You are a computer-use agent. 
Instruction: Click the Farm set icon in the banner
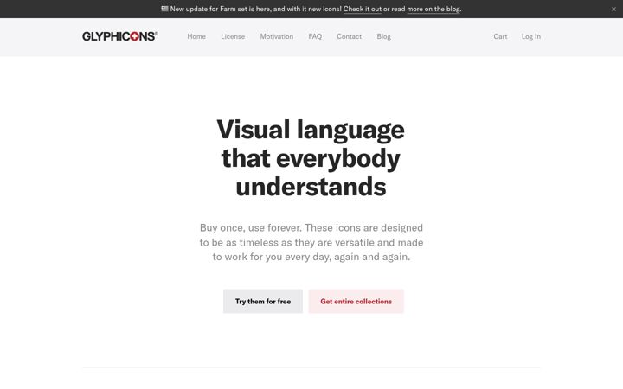tap(164, 9)
